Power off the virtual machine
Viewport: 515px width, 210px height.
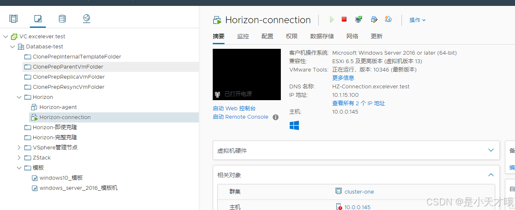coord(344,19)
